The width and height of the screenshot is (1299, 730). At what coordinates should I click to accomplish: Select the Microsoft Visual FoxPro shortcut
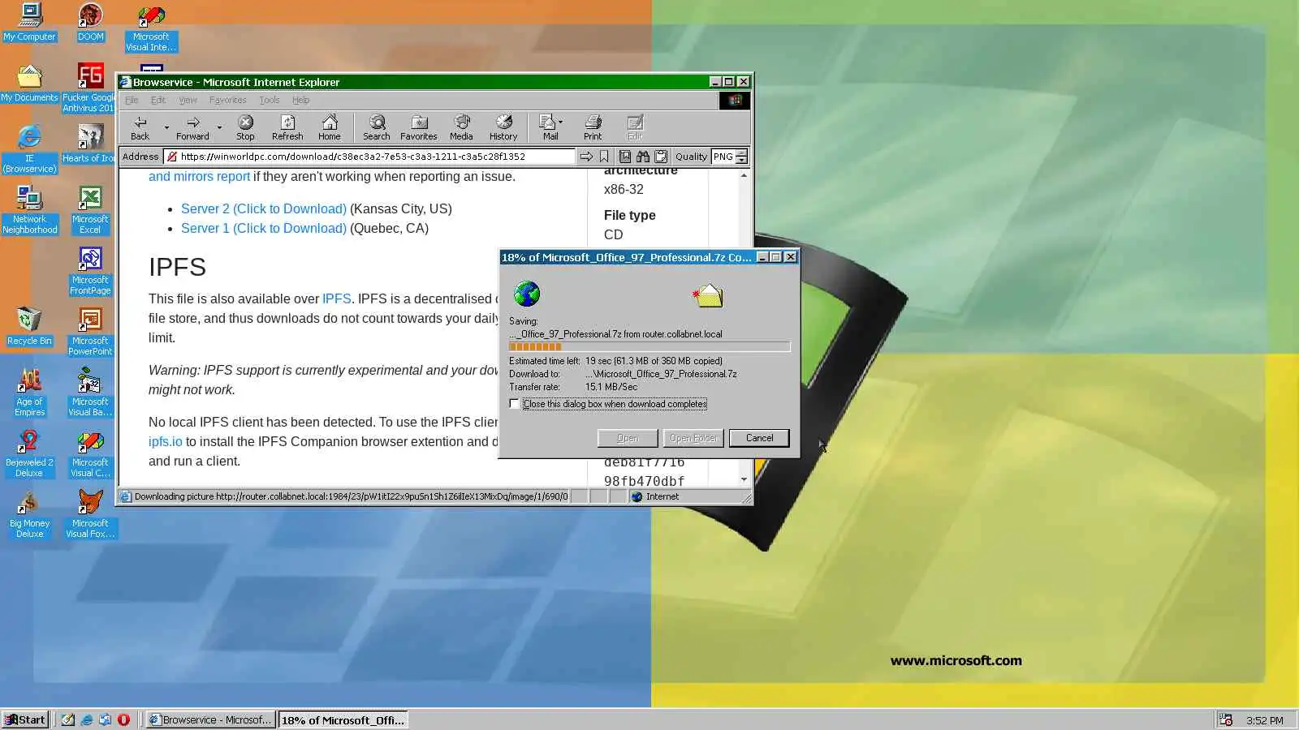[x=90, y=514]
